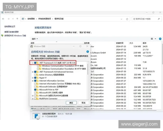Collapse the .NET Framework 3.5 node
This screenshot has height=131, width=163.
[x=33, y=63]
